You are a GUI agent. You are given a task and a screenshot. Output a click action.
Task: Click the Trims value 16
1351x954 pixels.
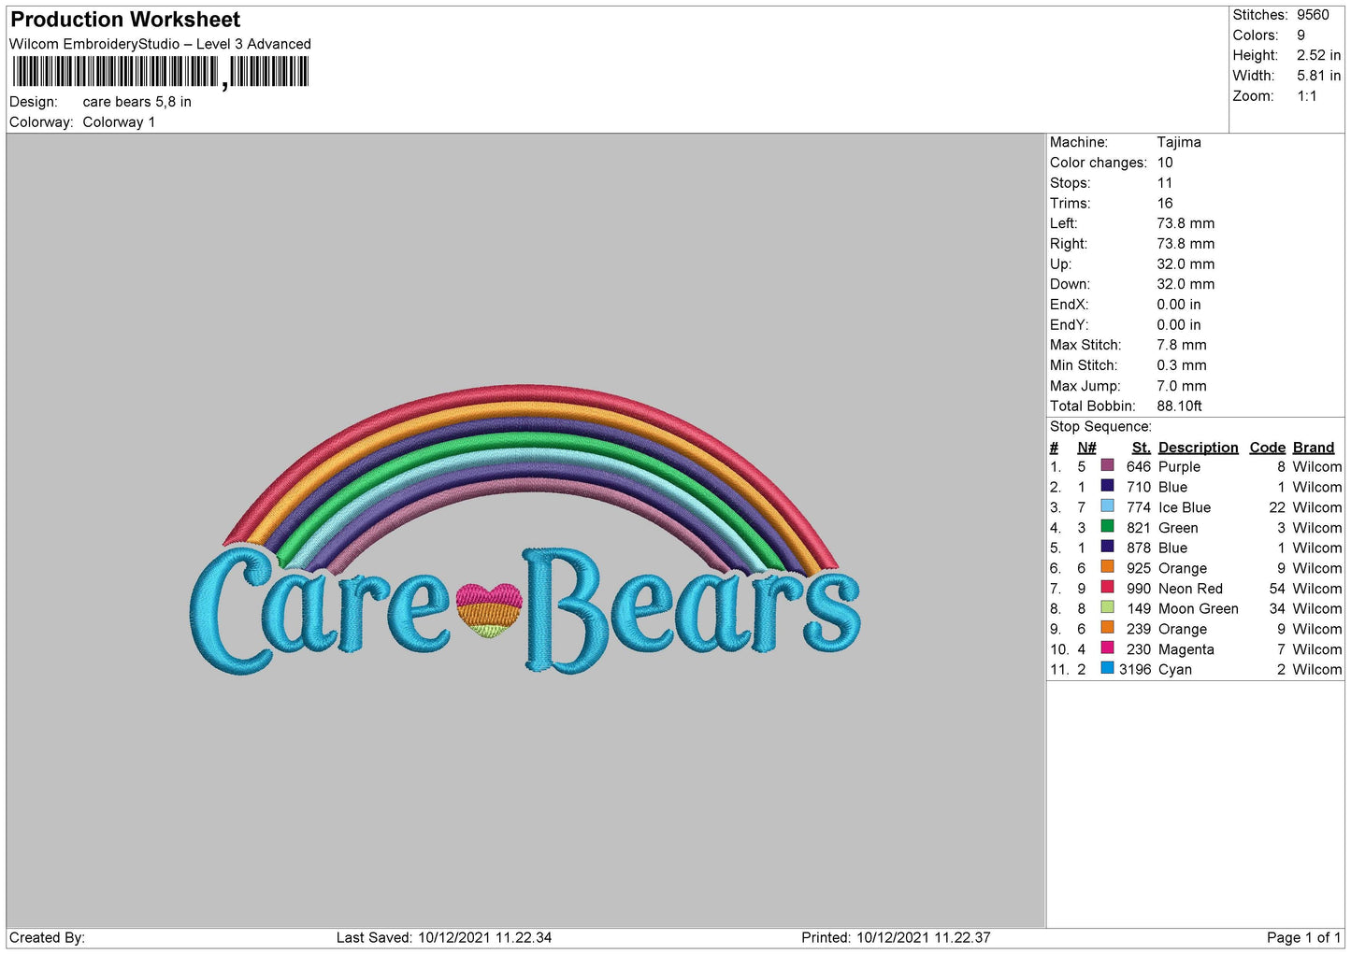[x=1165, y=203]
